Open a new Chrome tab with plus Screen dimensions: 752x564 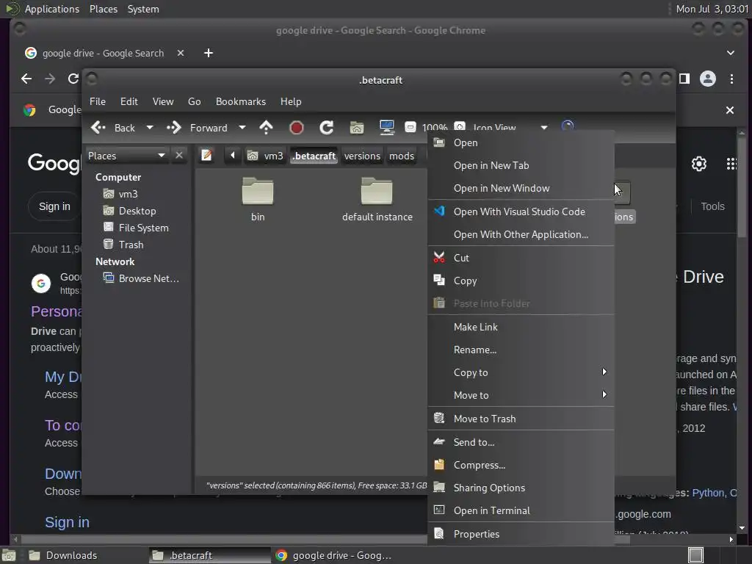coord(208,53)
